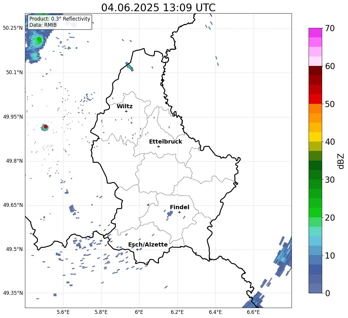The image size is (348, 318).
Task: Click the 6.4°E longitude label
Action: tap(215, 312)
